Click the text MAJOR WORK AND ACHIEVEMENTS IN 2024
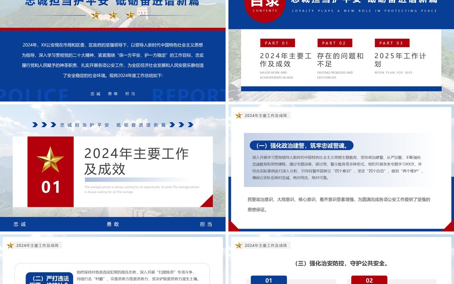Screen dimensions: 454x284 (x=276, y=75)
